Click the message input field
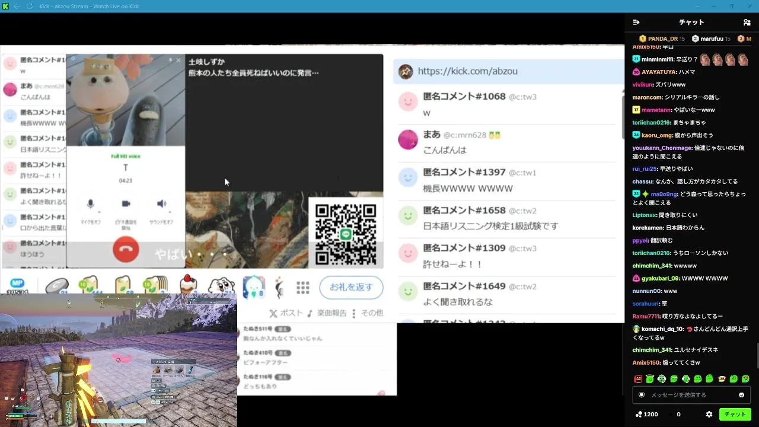 click(691, 395)
